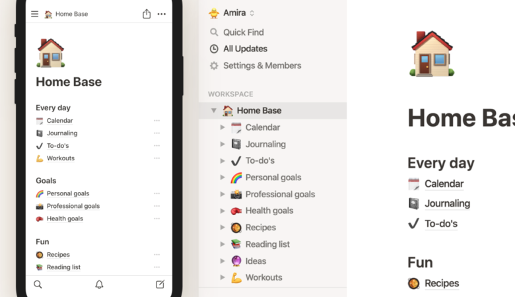Click the All Updates clock icon
The image size is (515, 297).
click(214, 49)
